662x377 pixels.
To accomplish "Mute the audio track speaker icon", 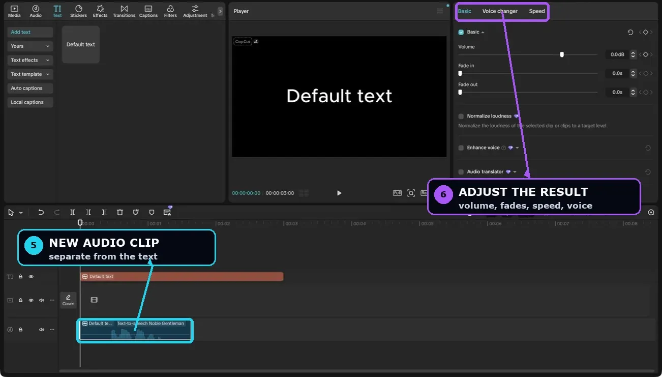I will tap(42, 329).
